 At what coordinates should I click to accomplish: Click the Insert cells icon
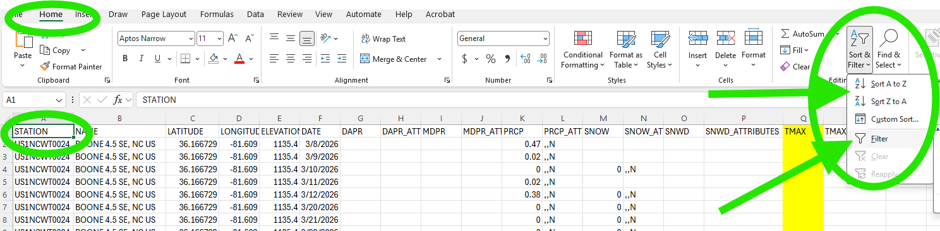tap(697, 38)
